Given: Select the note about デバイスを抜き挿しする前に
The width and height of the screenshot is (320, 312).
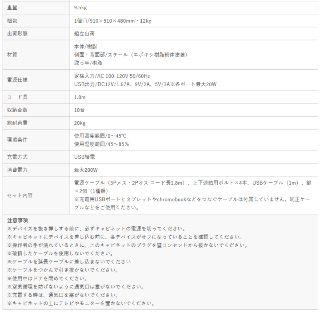Looking at the screenshot, I should coord(96,229).
